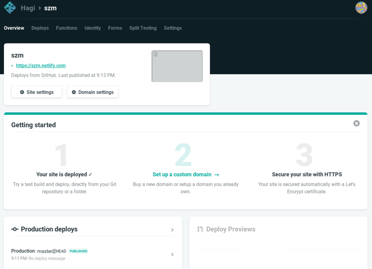Switch to the Overview tab

click(x=14, y=28)
